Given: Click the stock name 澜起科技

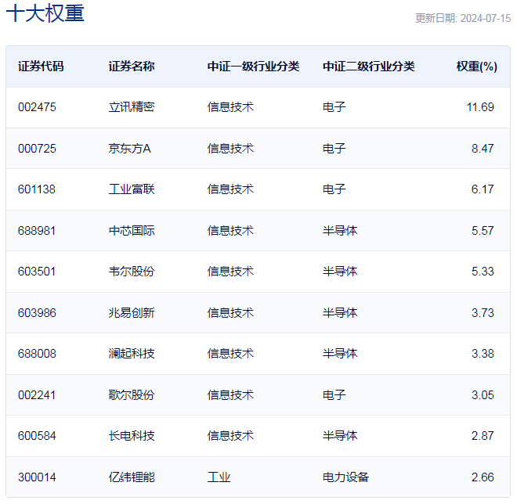Looking at the screenshot, I should click(132, 354).
